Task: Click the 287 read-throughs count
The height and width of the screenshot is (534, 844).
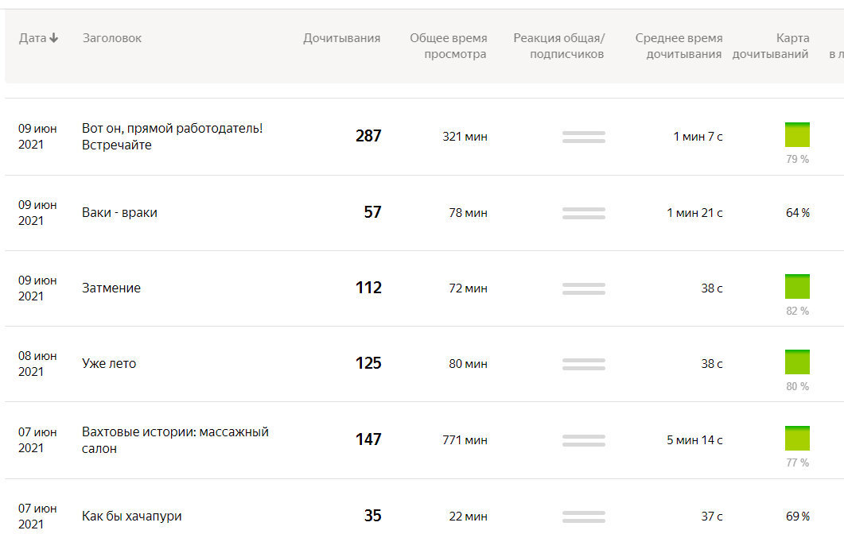Action: pyautogui.click(x=368, y=136)
